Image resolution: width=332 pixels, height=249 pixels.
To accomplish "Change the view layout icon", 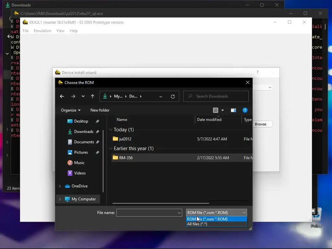I will [x=216, y=110].
